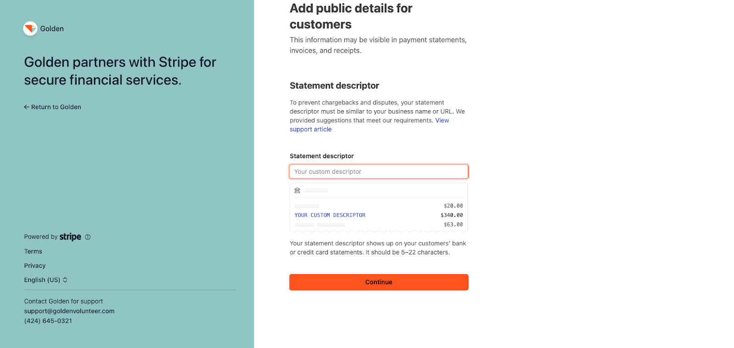Screen dimensions: 734x348
Task: Focus the Your custom descriptor input field
Action: coord(378,171)
